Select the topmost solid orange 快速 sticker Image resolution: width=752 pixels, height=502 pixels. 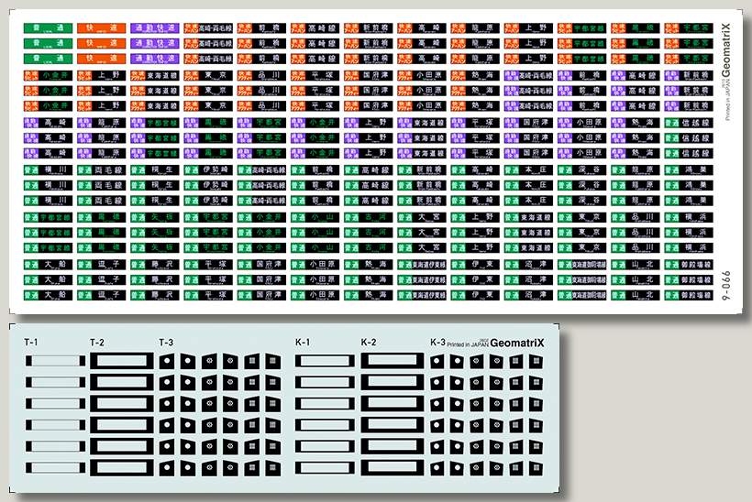(x=101, y=28)
